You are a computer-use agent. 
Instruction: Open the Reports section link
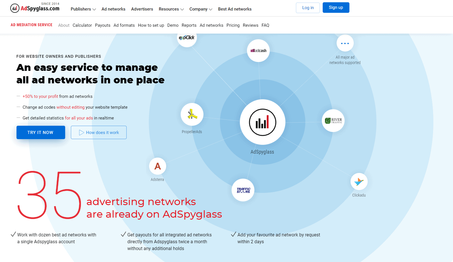(189, 25)
